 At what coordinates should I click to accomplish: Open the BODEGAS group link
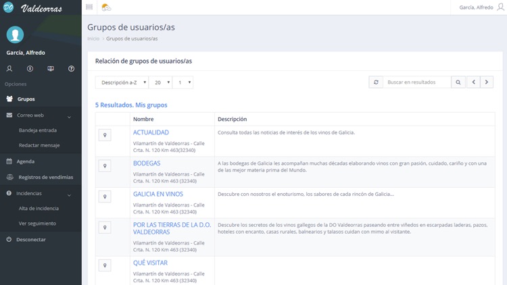click(x=147, y=163)
